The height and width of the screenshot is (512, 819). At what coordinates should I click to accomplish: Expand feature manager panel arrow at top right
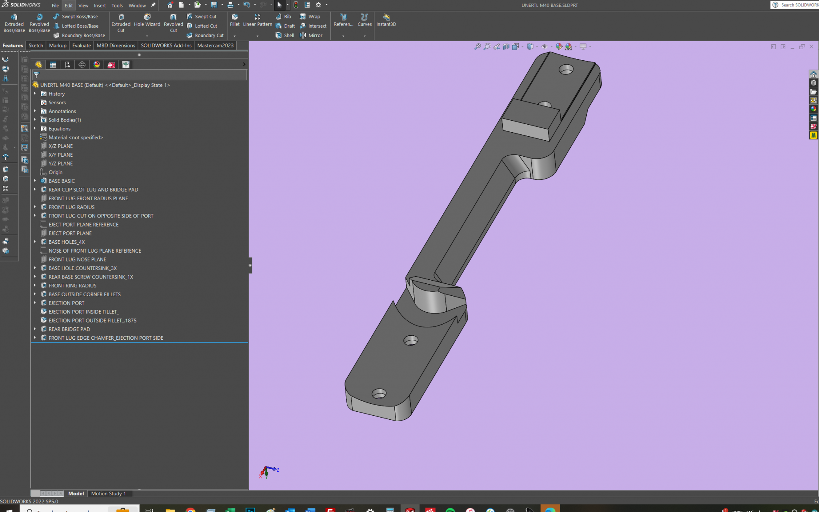[244, 64]
